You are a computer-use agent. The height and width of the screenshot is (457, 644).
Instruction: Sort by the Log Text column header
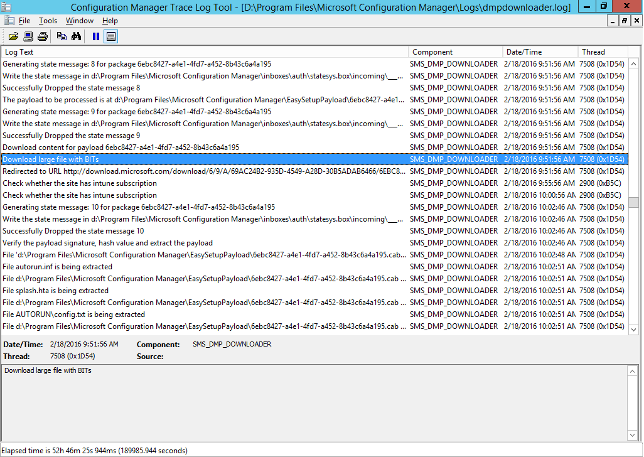pos(205,52)
